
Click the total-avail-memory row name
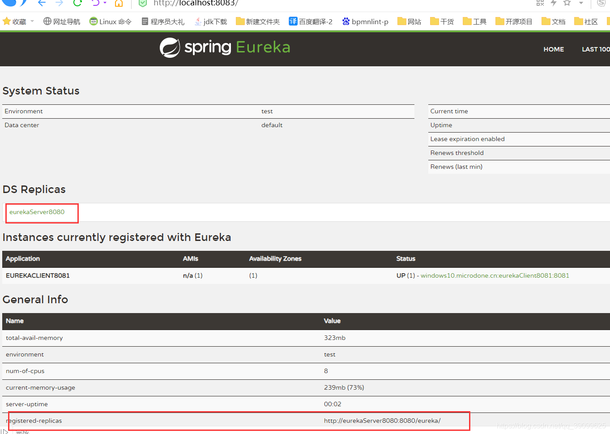pyautogui.click(x=34, y=338)
